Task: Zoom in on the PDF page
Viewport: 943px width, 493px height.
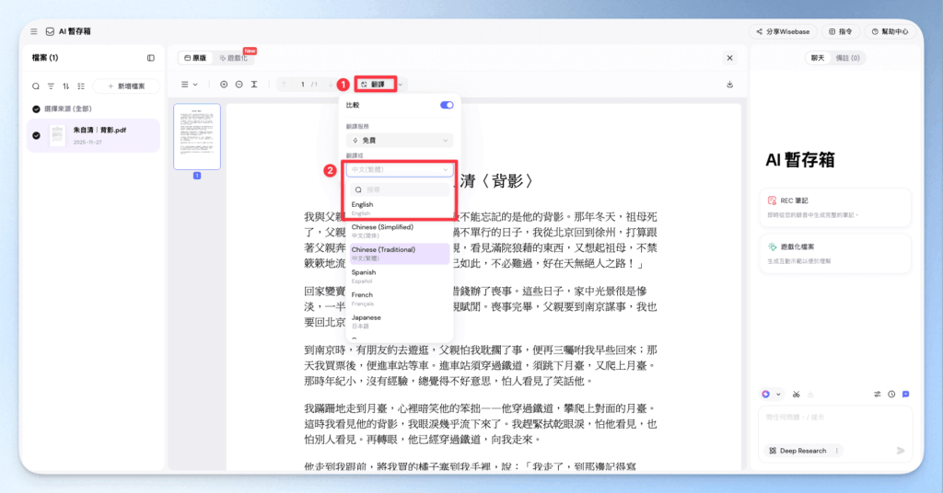Action: click(224, 85)
